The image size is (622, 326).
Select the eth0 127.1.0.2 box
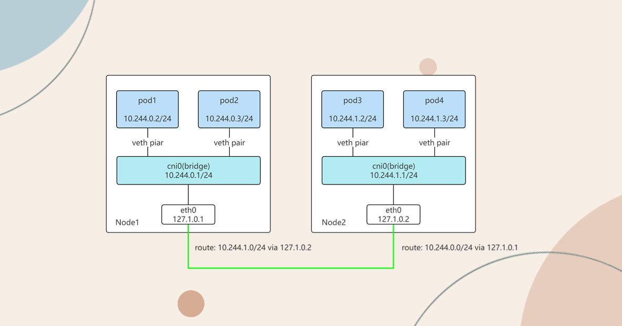click(x=393, y=215)
